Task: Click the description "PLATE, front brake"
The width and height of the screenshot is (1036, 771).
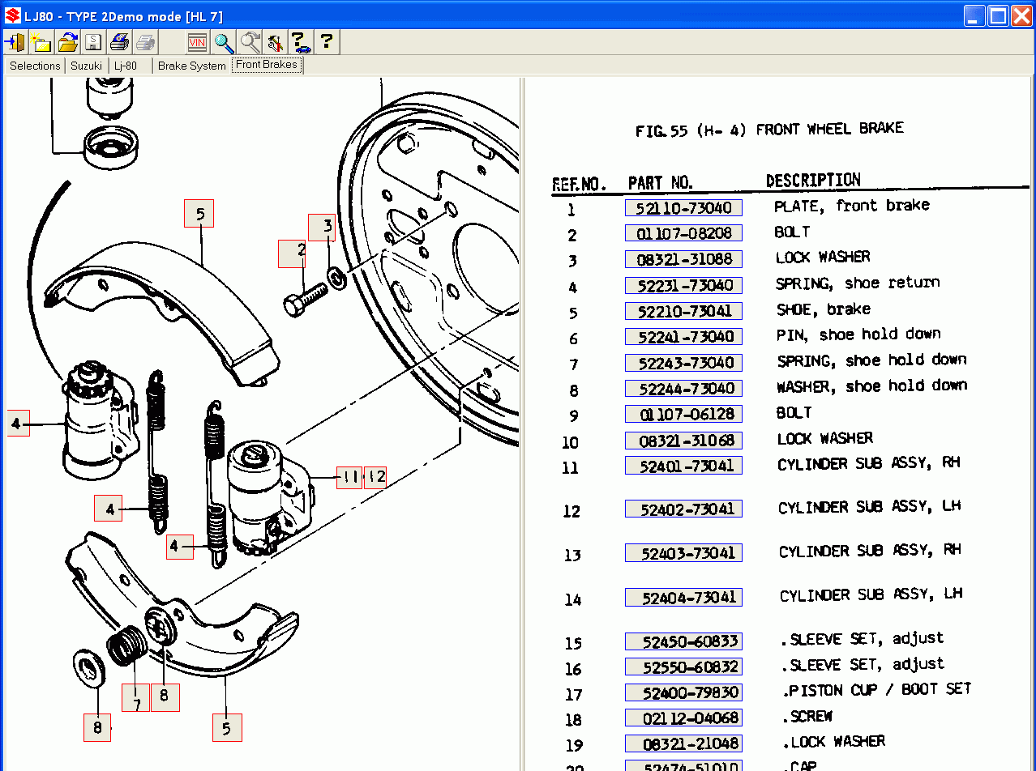Action: click(851, 206)
